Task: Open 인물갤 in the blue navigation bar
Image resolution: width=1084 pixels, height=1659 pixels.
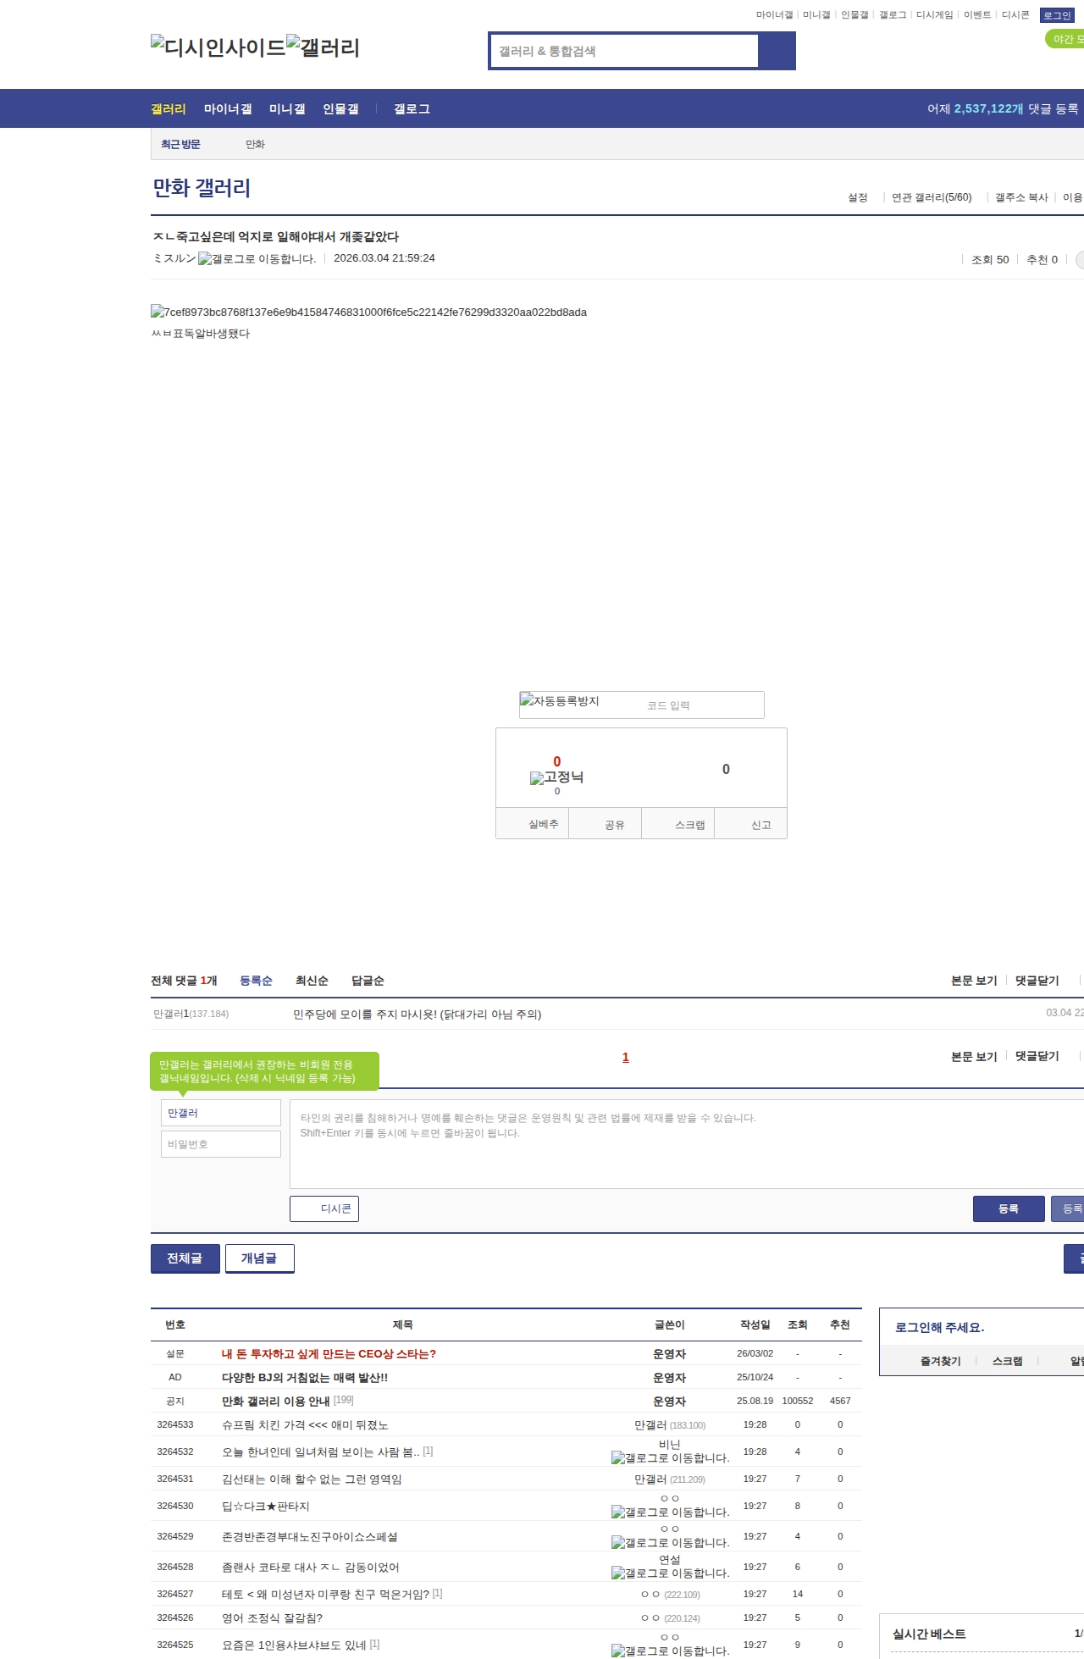Action: pyautogui.click(x=340, y=108)
